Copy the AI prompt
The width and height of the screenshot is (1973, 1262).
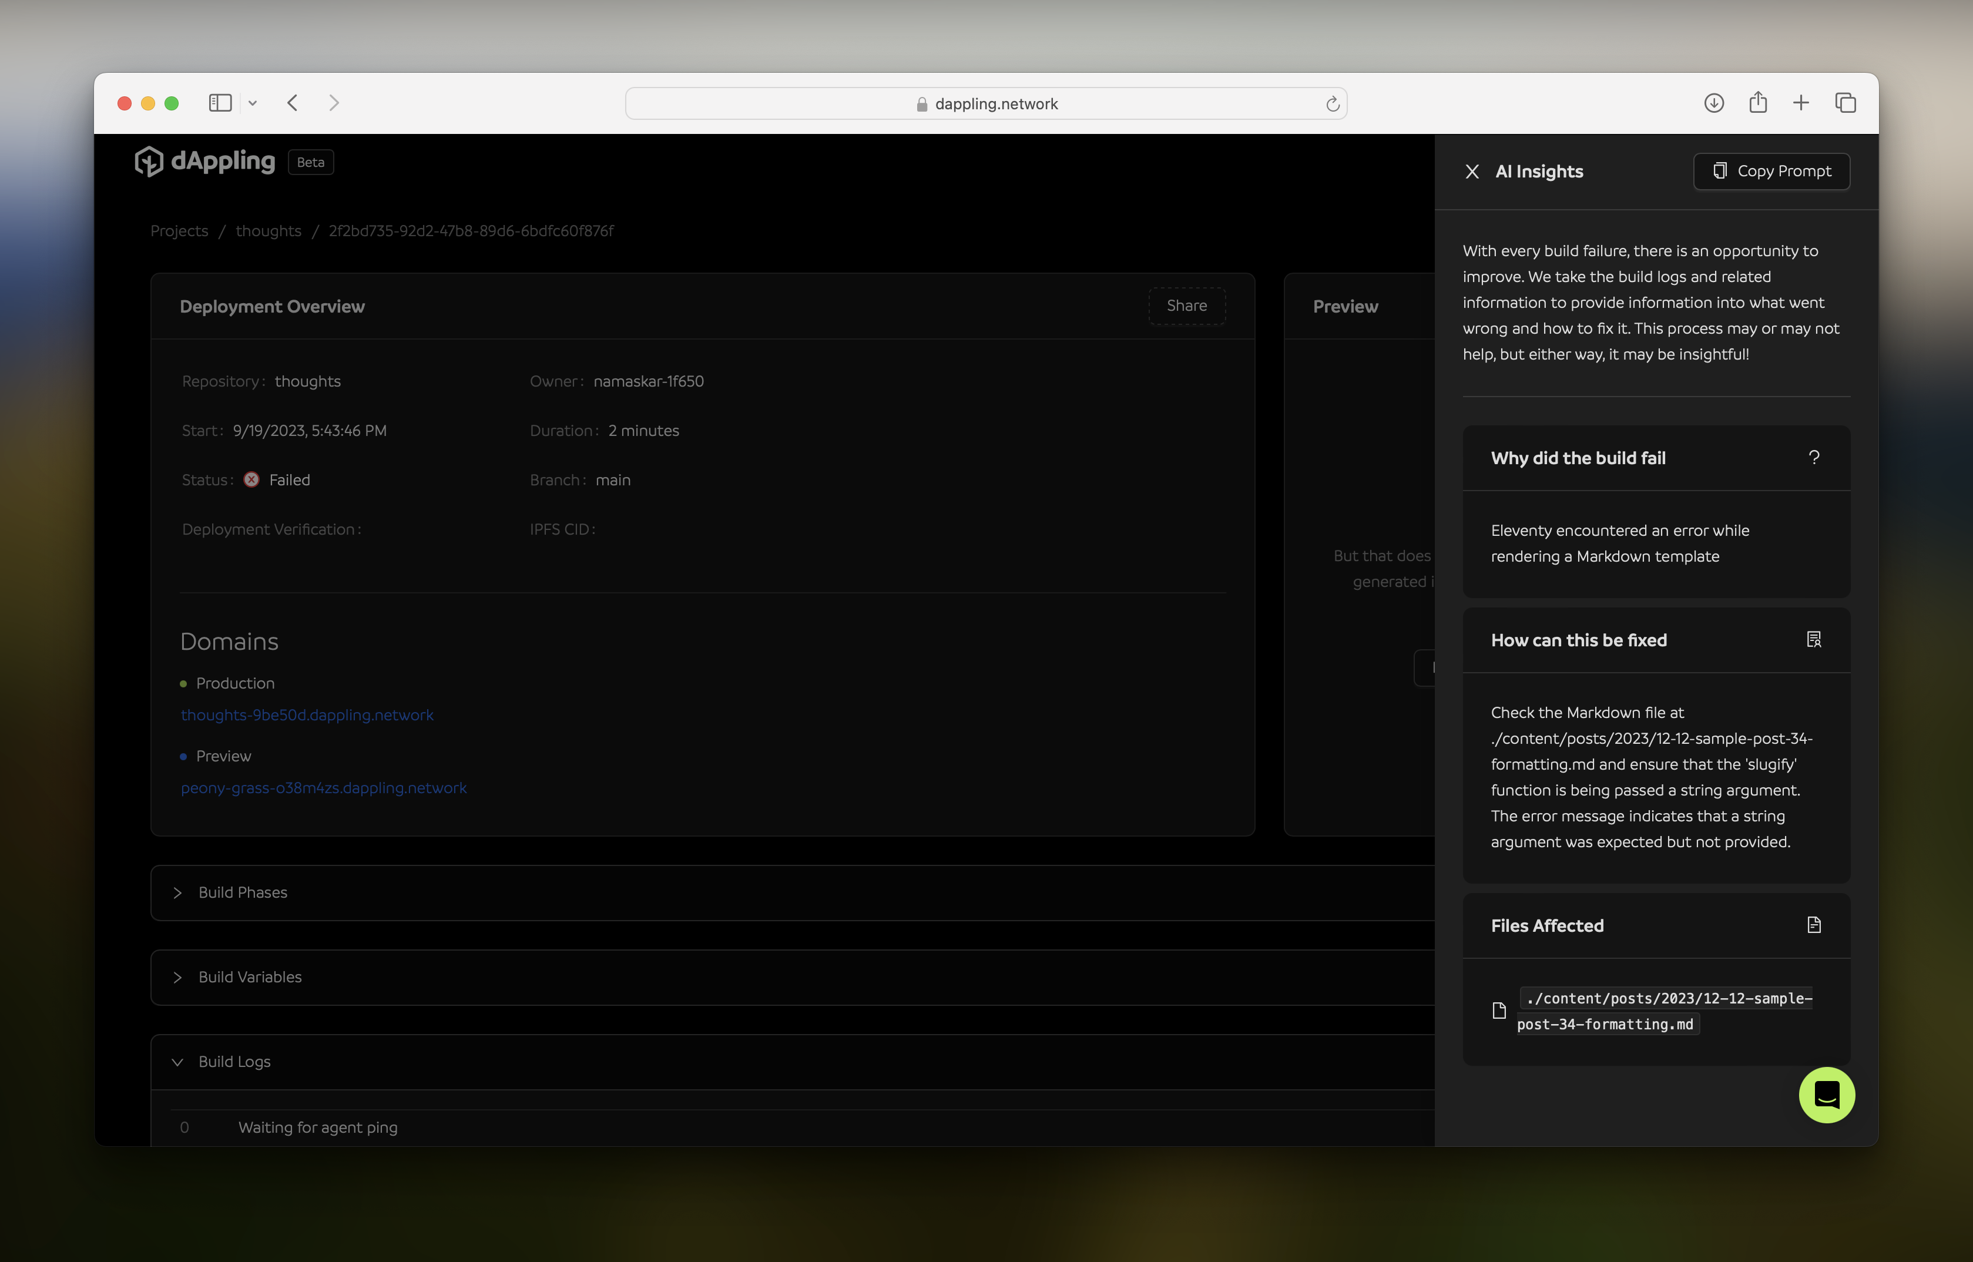tap(1771, 172)
